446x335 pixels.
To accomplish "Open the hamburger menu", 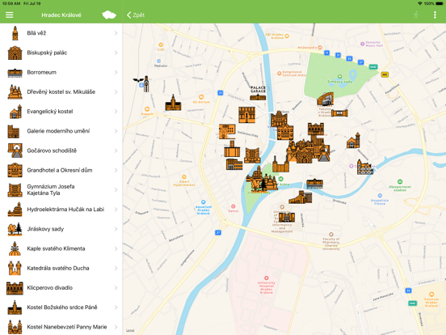I will click(x=10, y=15).
